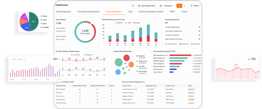Toggle the Delayed (%) legend entry
The width and height of the screenshot is (262, 109).
click(88, 55)
